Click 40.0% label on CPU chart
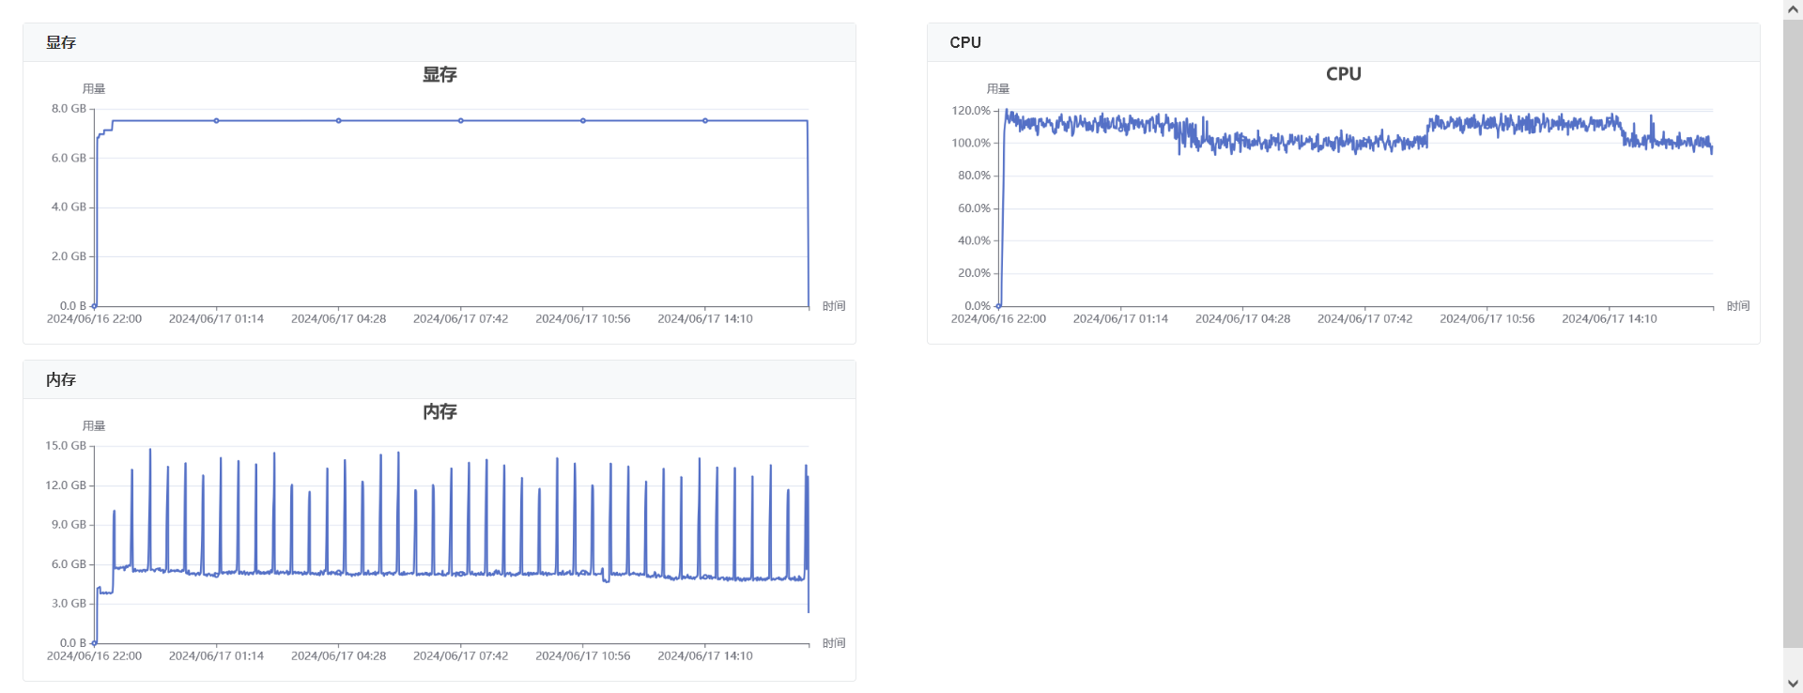 [x=974, y=240]
